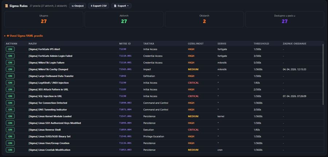Viewport: 328px width, 157px height.
Task: Sort by OZBILJNOST column header
Action: point(196,44)
